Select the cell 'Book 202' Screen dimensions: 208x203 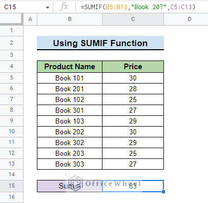[70, 132]
